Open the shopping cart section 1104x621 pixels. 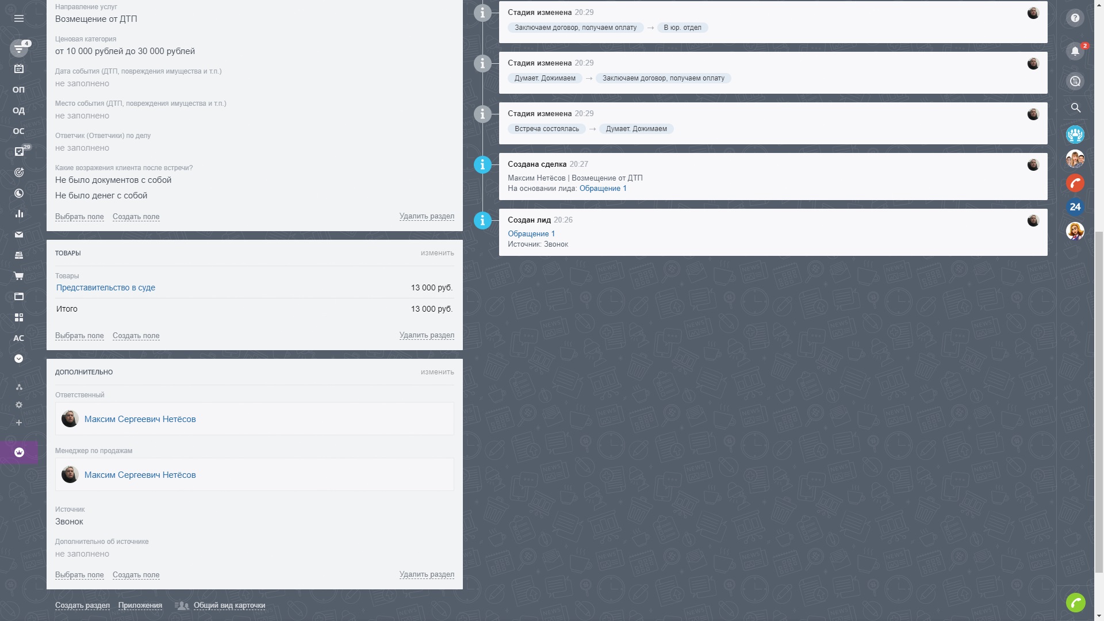coord(19,276)
